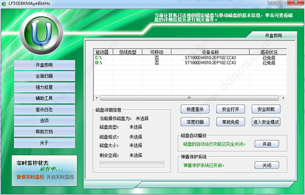
Task: Close the window with the X button
Action: 296,3
